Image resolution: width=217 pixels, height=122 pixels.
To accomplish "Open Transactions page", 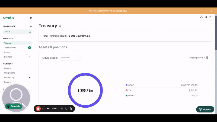I will (x=10, y=48).
